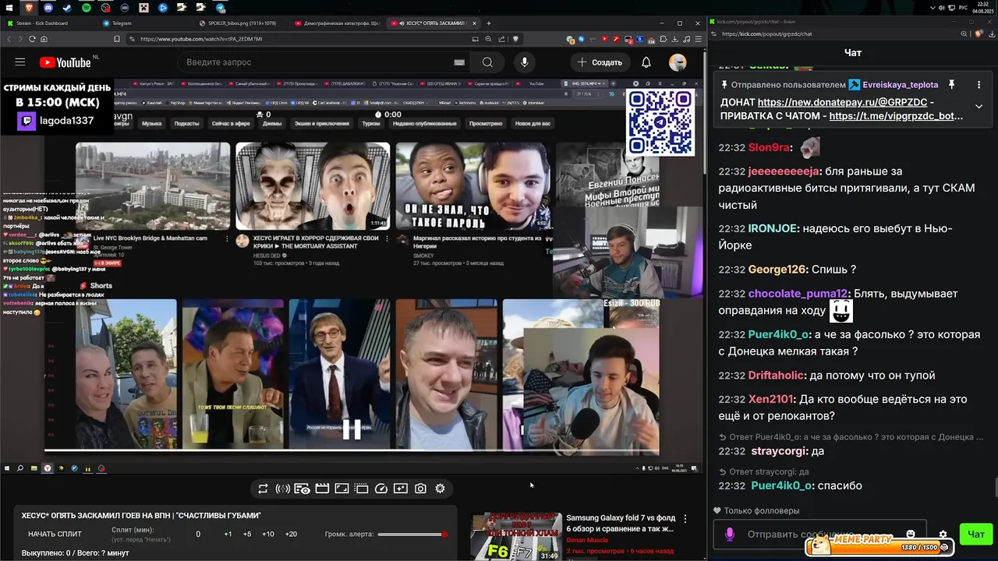Click the YouTube search magnifier button

pyautogui.click(x=487, y=62)
